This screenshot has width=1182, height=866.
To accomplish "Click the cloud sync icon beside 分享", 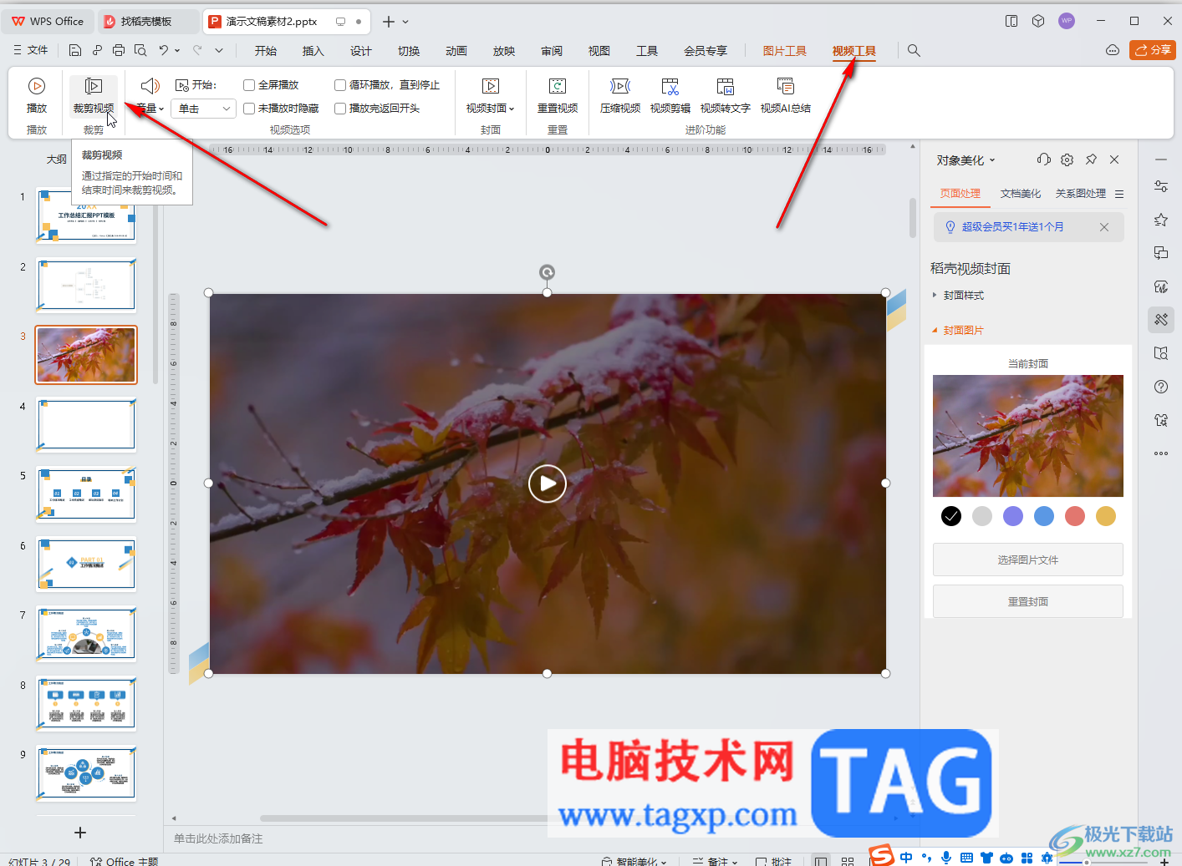I will [x=1113, y=50].
